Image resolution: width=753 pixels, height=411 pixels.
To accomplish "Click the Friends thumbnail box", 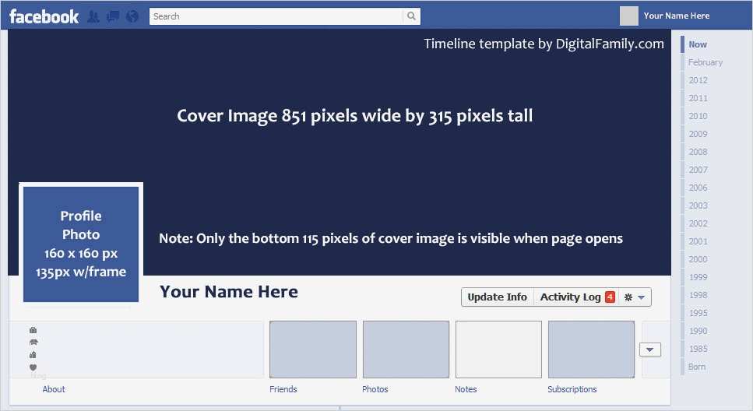I will (x=313, y=350).
